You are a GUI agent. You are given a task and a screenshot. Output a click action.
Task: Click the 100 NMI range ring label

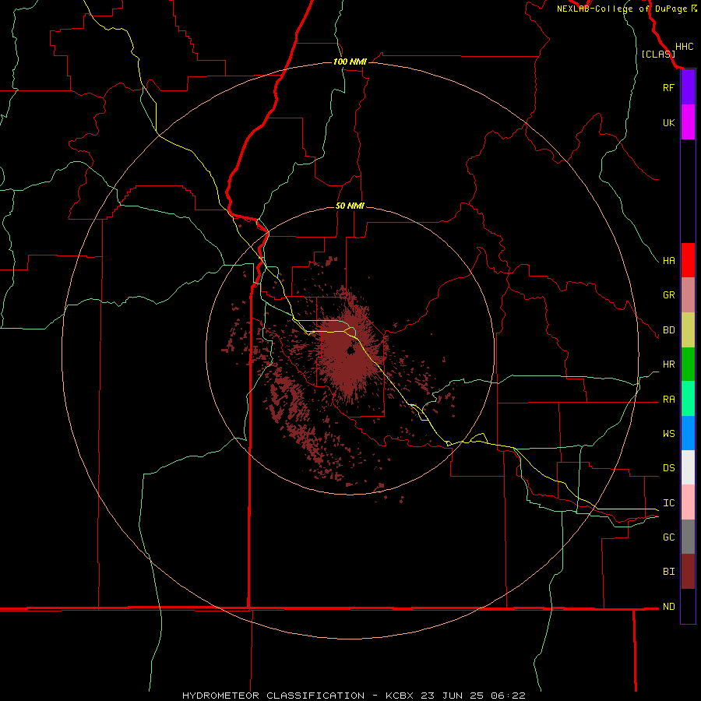tap(350, 62)
